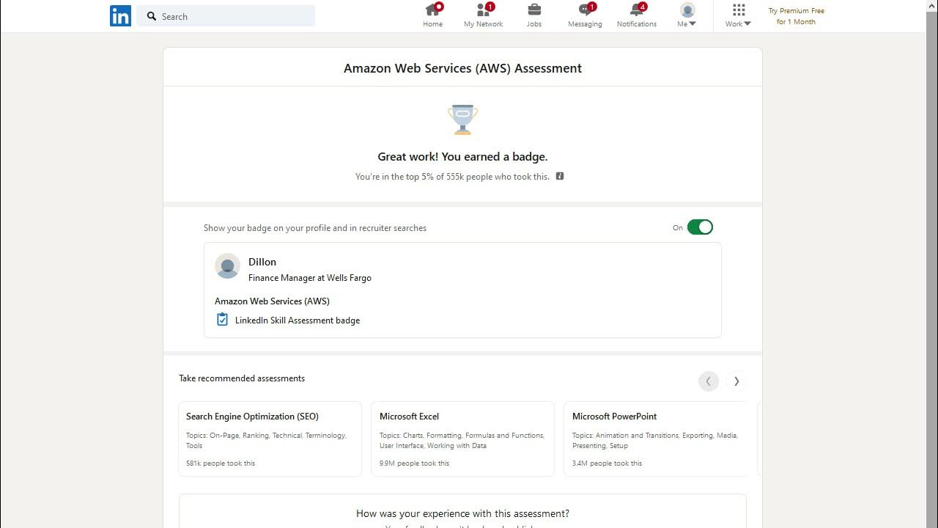Click 'Amazon Web Services (AWS)' skill text
This screenshot has height=528, width=938.
coord(272,301)
